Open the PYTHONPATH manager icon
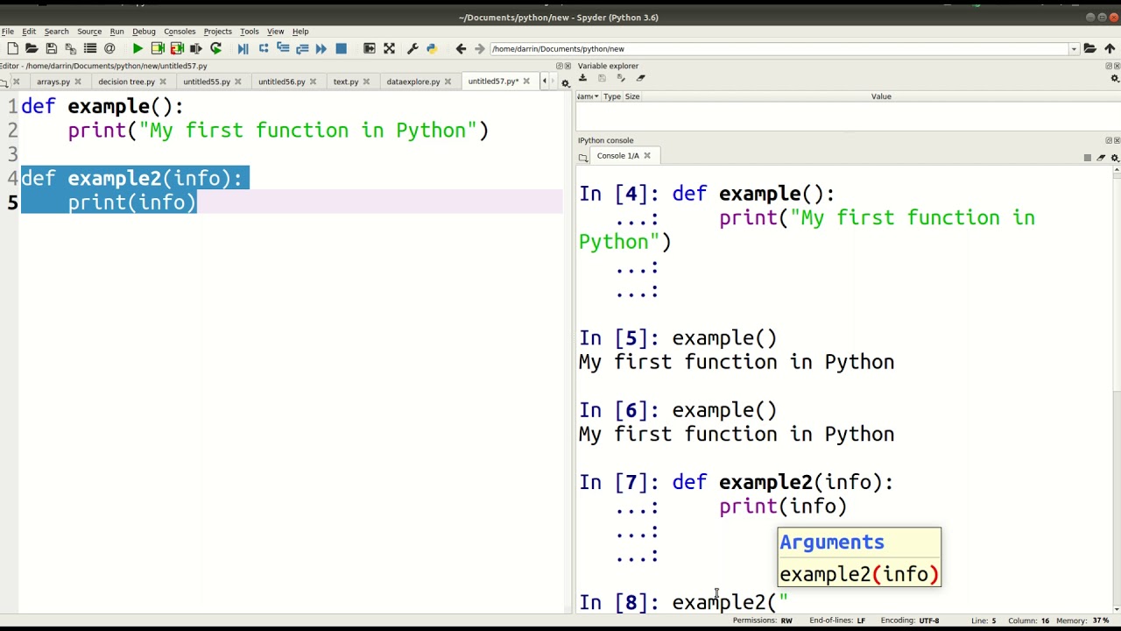This screenshot has width=1121, height=631. pos(432,49)
